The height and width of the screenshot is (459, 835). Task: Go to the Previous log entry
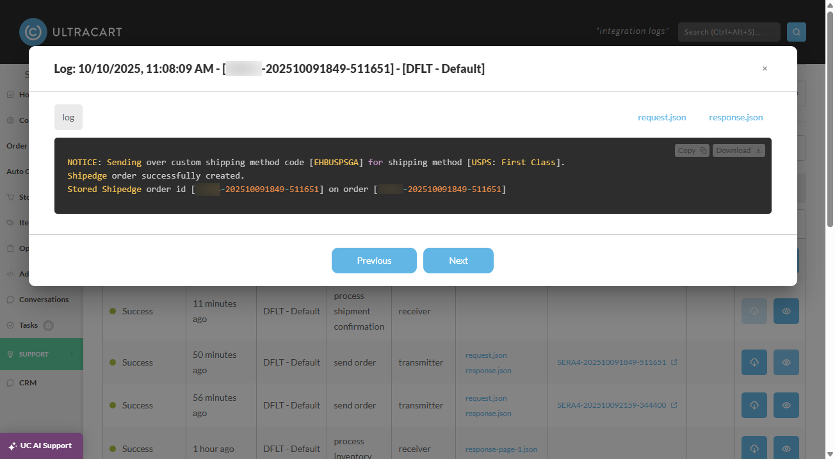(x=374, y=261)
